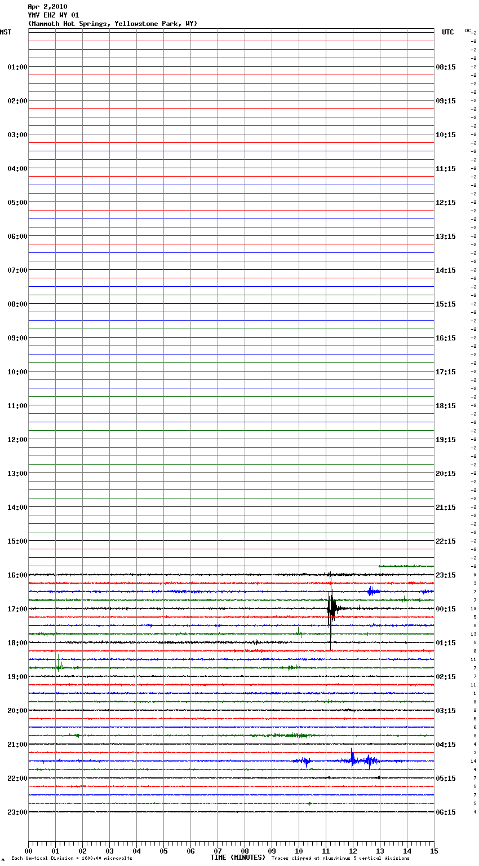479x866 pixels.
Task: Click the MST column header
Action: (x=6, y=32)
